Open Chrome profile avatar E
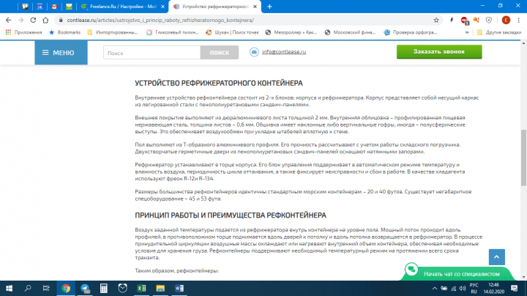Image resolution: width=527 pixels, height=296 pixels. (x=506, y=21)
